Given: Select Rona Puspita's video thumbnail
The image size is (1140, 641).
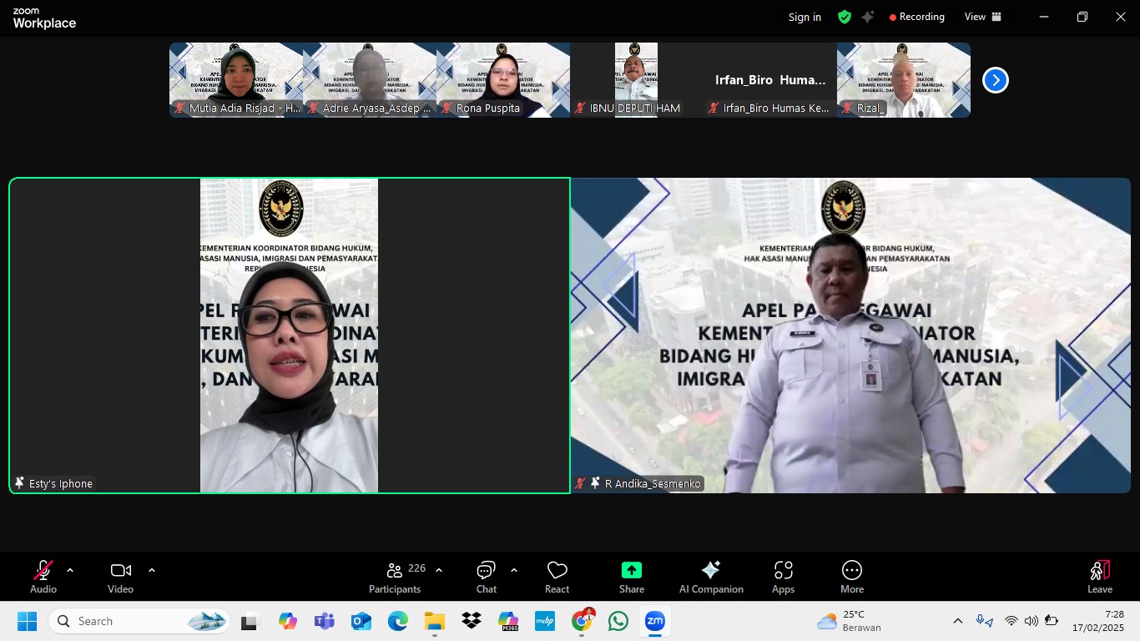Looking at the screenshot, I should pos(503,80).
